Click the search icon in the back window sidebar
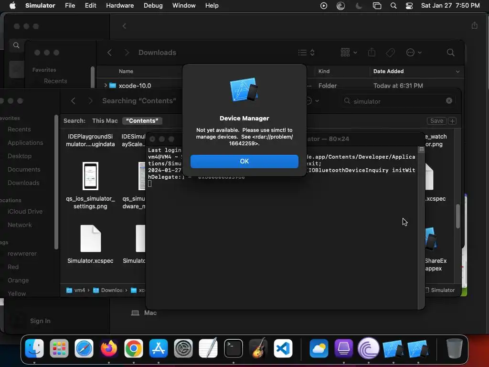The height and width of the screenshot is (367, 489). (16, 45)
